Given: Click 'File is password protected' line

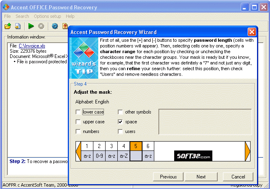Looking at the screenshot, I should 42,62.
